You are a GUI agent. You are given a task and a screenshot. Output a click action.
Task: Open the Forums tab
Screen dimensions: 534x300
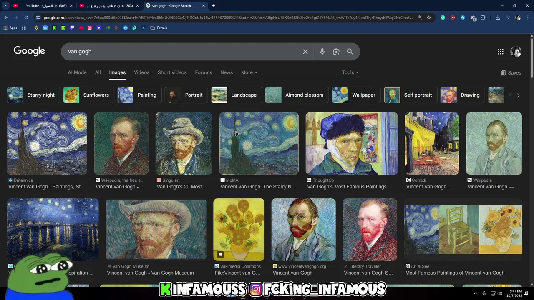pos(203,72)
